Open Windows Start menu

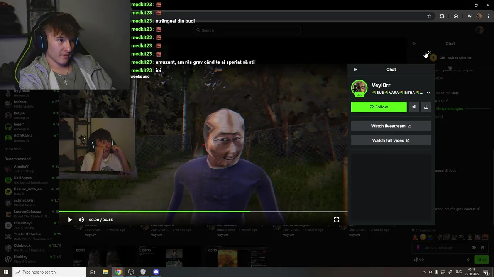click(x=6, y=272)
